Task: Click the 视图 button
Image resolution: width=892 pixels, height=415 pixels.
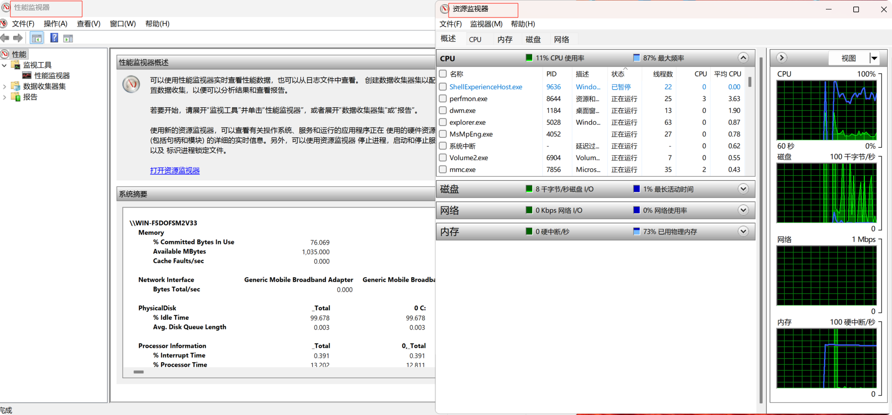Action: click(849, 58)
